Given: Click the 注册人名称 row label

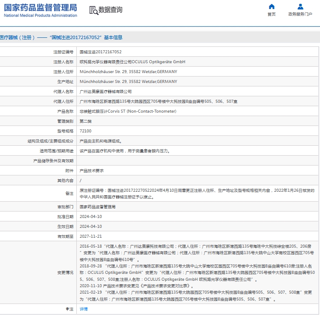Looking at the screenshot, I should tap(63, 62).
